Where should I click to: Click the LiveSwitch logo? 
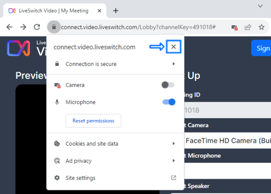coord(18,48)
